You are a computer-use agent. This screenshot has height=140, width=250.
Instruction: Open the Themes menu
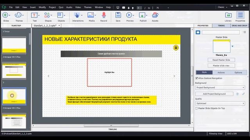click(x=87, y=7)
